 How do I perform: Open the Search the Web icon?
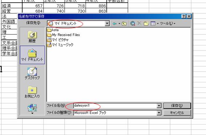[133, 24]
